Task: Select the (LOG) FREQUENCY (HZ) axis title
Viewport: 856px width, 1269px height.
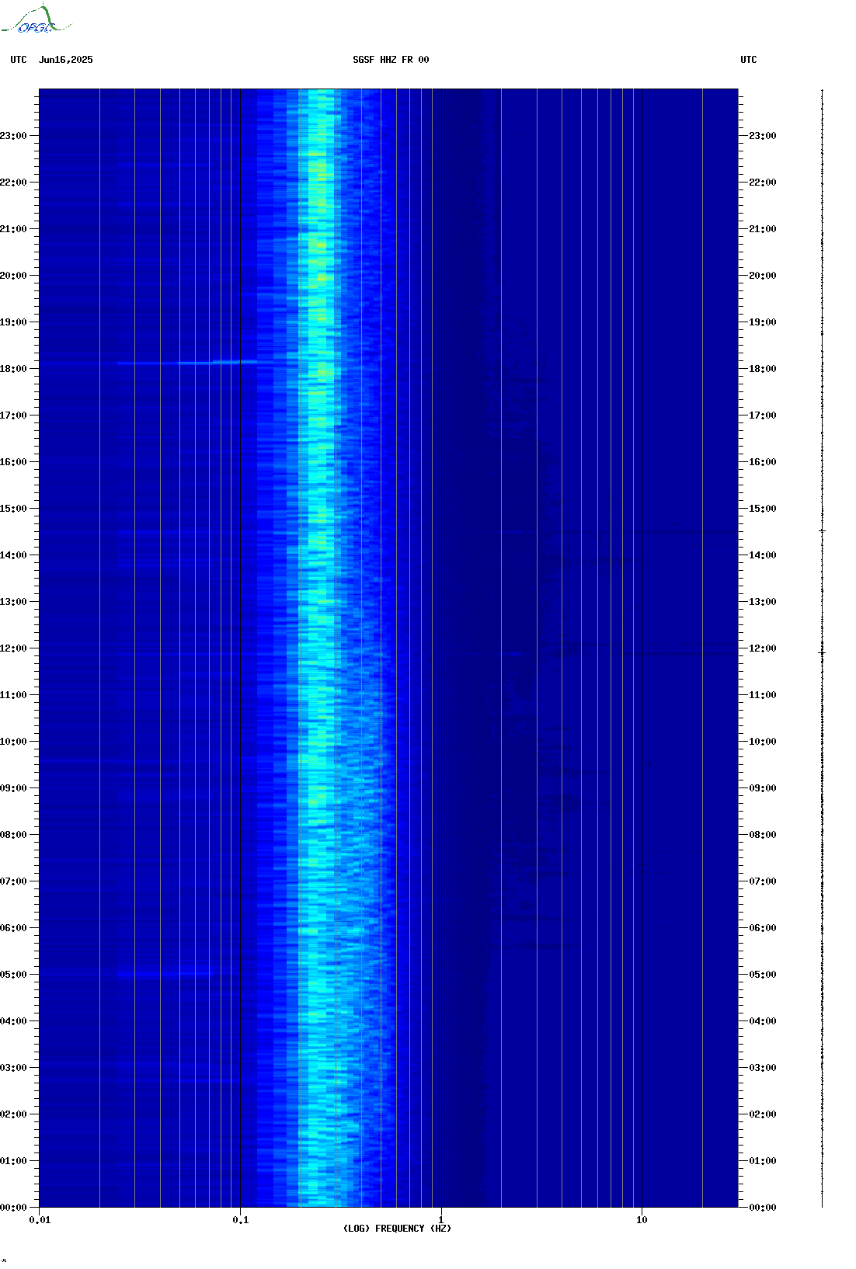Action: click(x=397, y=1229)
